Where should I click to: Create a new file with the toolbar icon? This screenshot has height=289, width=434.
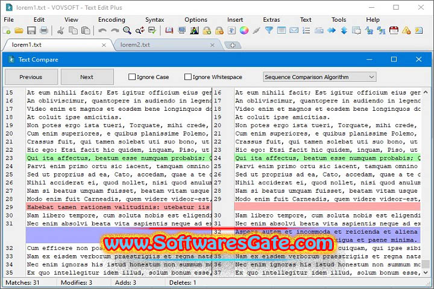coord(7,31)
